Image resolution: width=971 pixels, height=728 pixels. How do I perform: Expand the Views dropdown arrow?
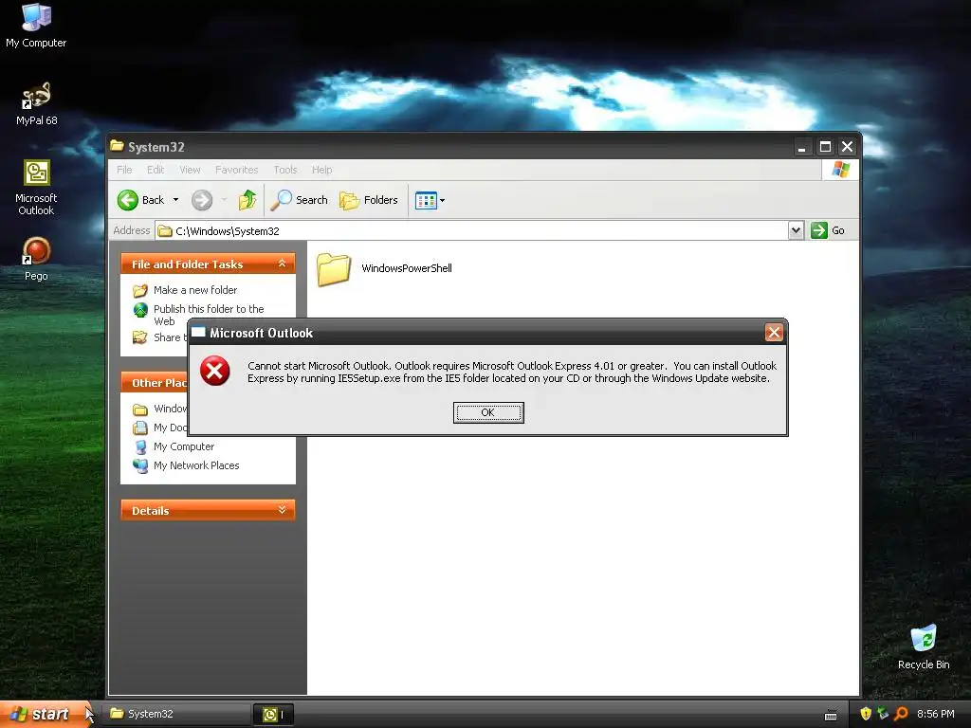(x=442, y=201)
